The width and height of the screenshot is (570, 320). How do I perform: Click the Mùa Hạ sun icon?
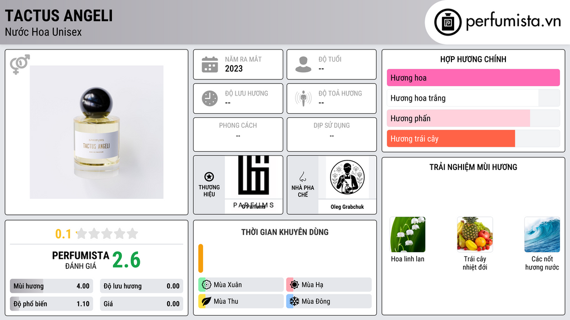click(294, 285)
